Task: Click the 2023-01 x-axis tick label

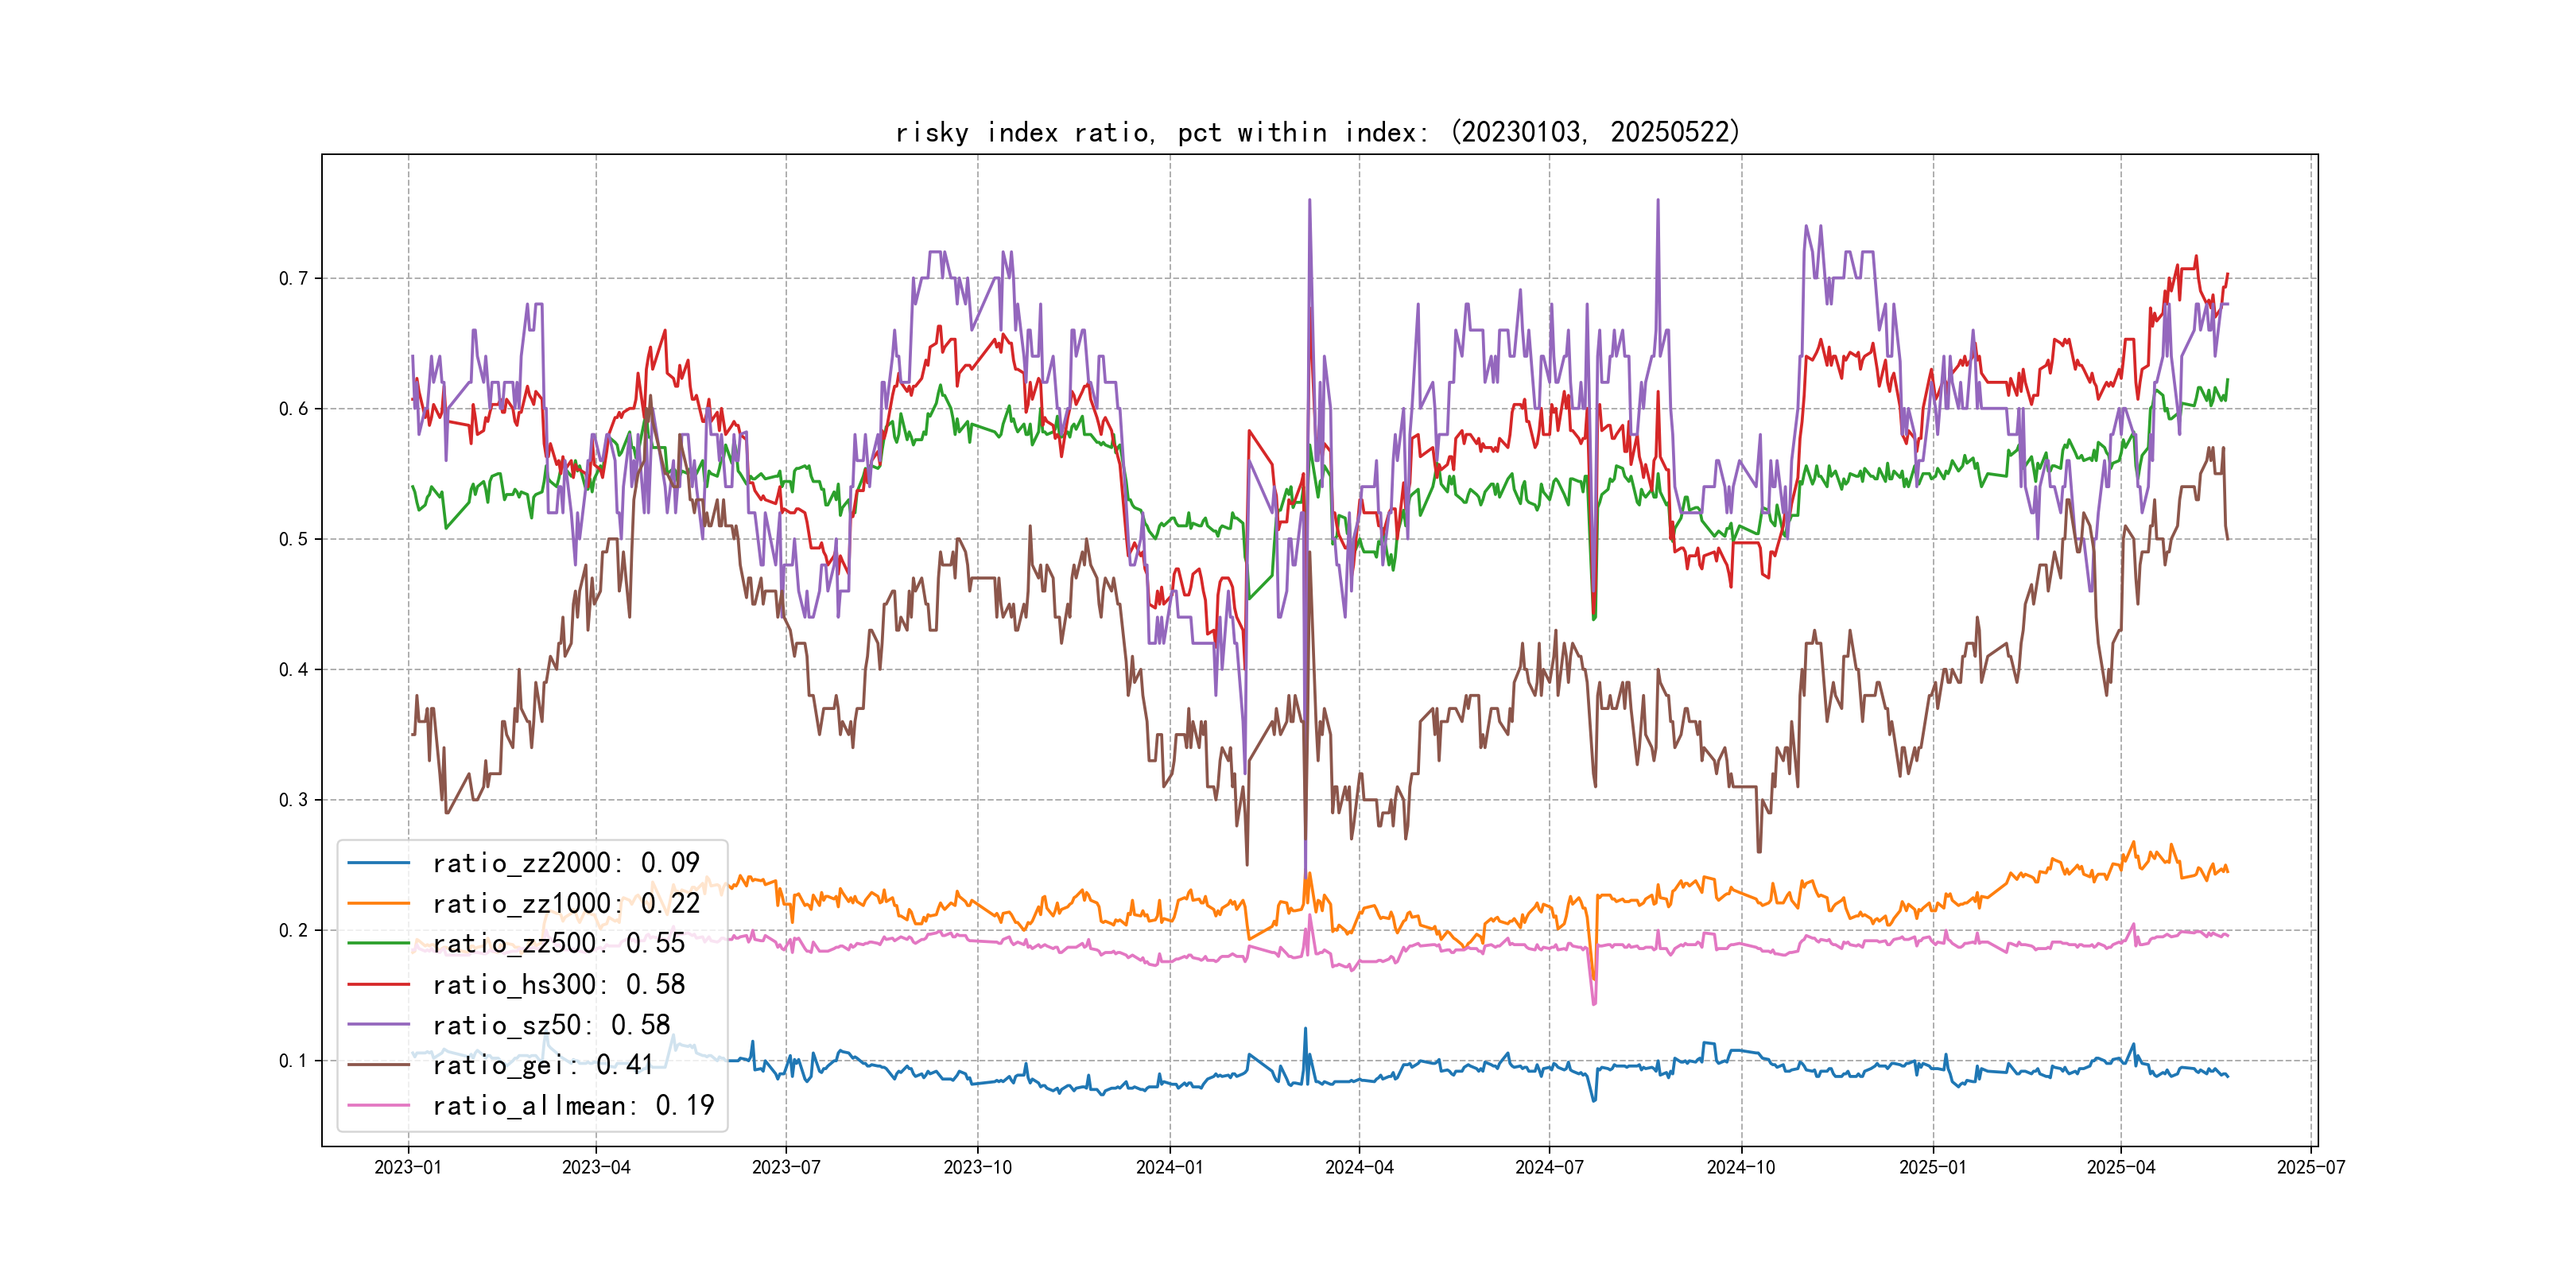Action: tap(408, 1168)
